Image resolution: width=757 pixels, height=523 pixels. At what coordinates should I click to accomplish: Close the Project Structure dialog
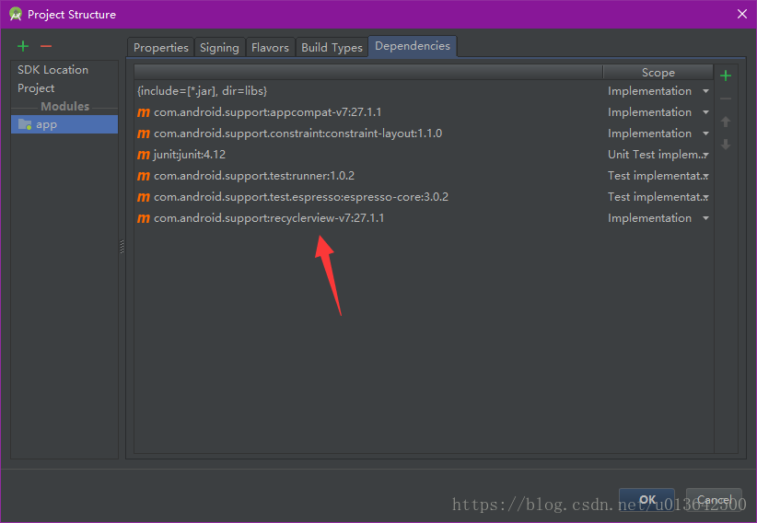(742, 14)
